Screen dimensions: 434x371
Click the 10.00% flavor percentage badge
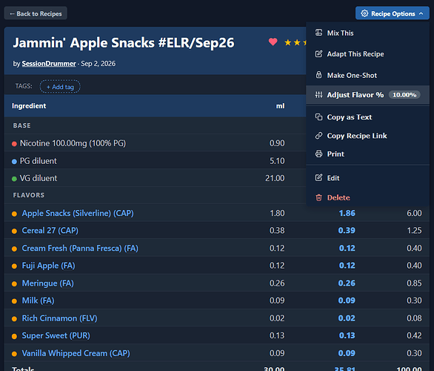pos(404,95)
